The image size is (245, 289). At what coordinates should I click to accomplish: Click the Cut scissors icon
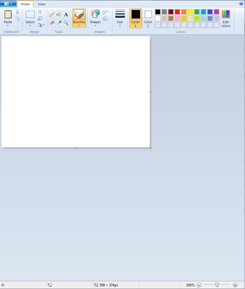coord(17,12)
